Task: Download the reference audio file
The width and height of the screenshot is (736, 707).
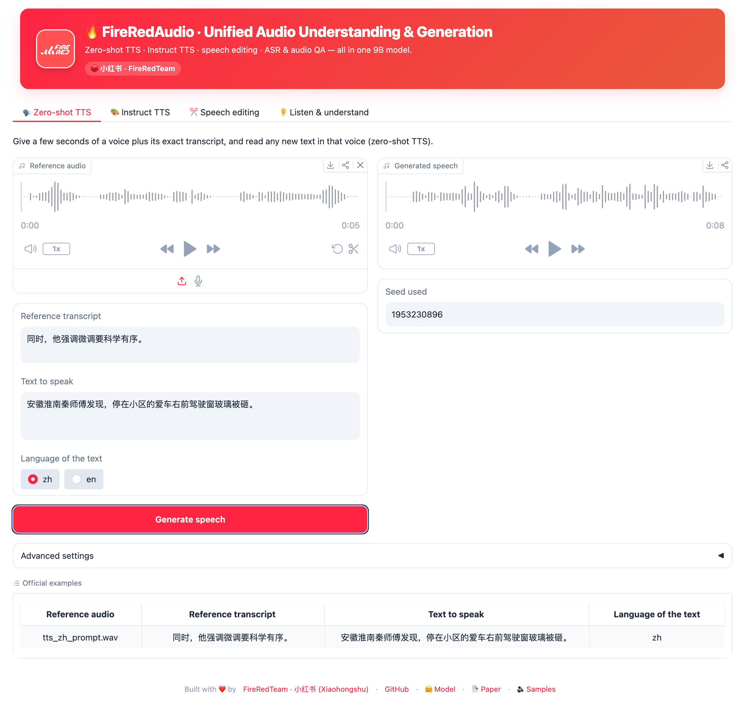Action: click(330, 165)
